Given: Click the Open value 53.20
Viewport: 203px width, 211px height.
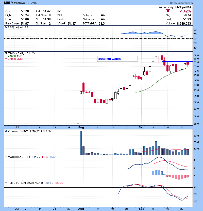Looking at the screenshot, I should coord(25,11).
